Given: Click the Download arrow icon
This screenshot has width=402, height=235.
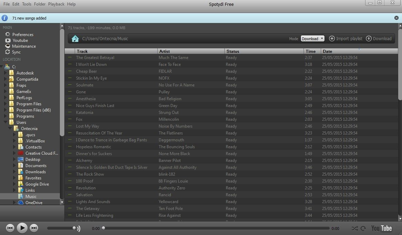Looking at the screenshot, I should point(369,38).
